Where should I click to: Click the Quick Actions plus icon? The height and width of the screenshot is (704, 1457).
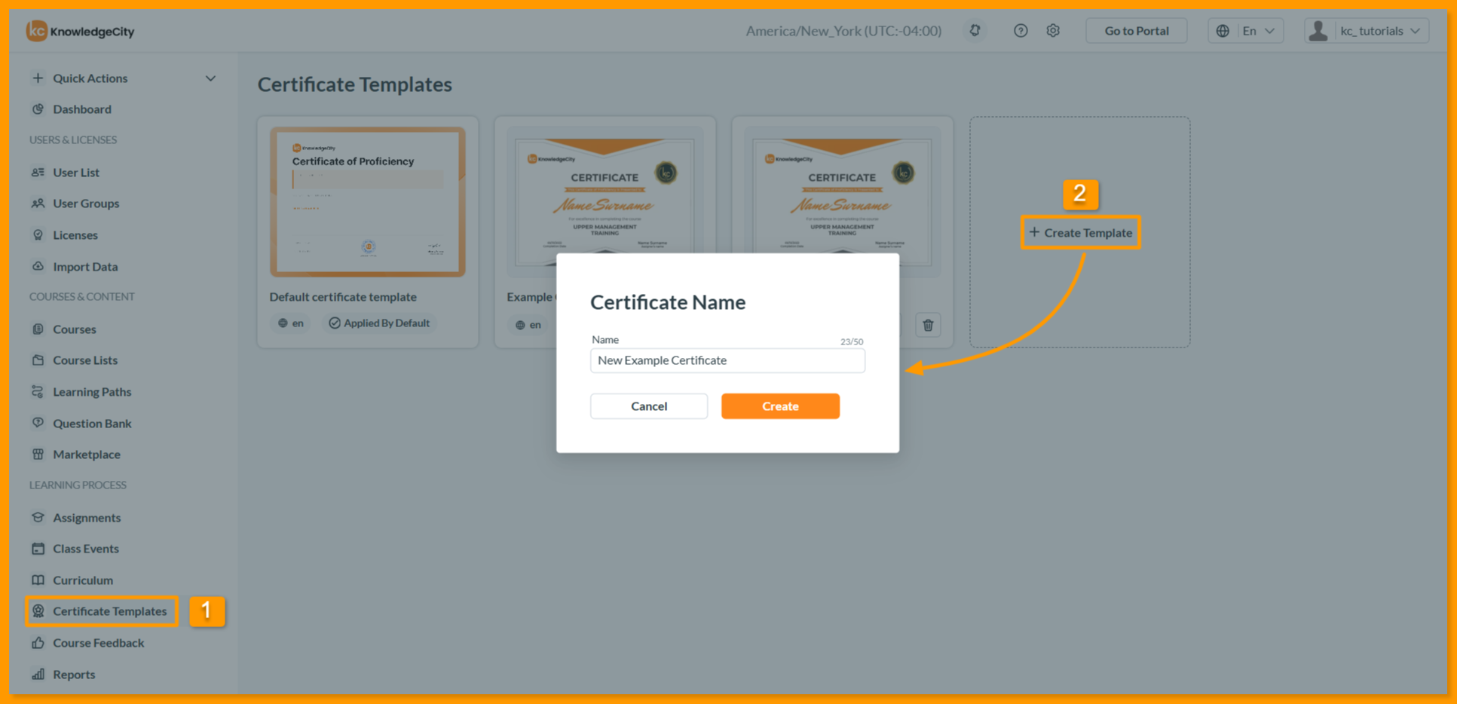tap(38, 78)
